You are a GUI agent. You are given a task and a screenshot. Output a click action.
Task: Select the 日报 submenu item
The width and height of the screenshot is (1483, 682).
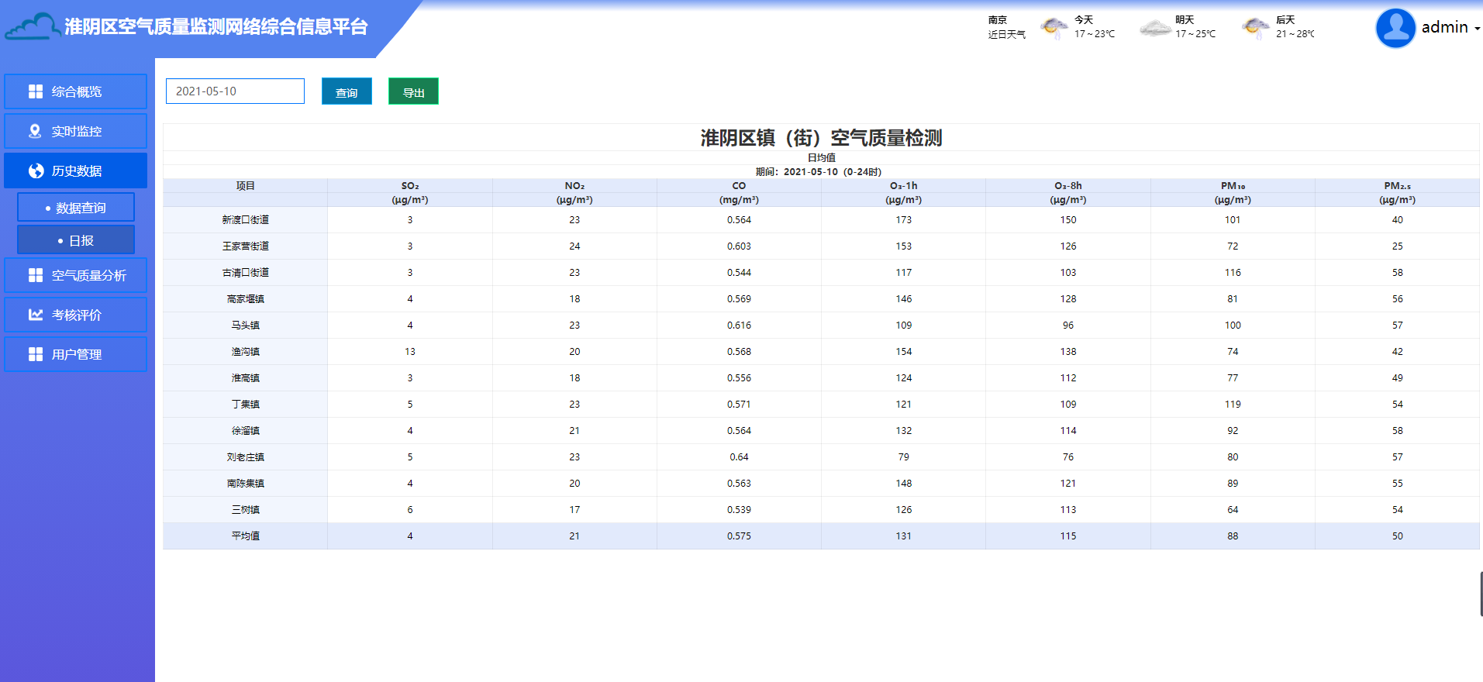[76, 240]
